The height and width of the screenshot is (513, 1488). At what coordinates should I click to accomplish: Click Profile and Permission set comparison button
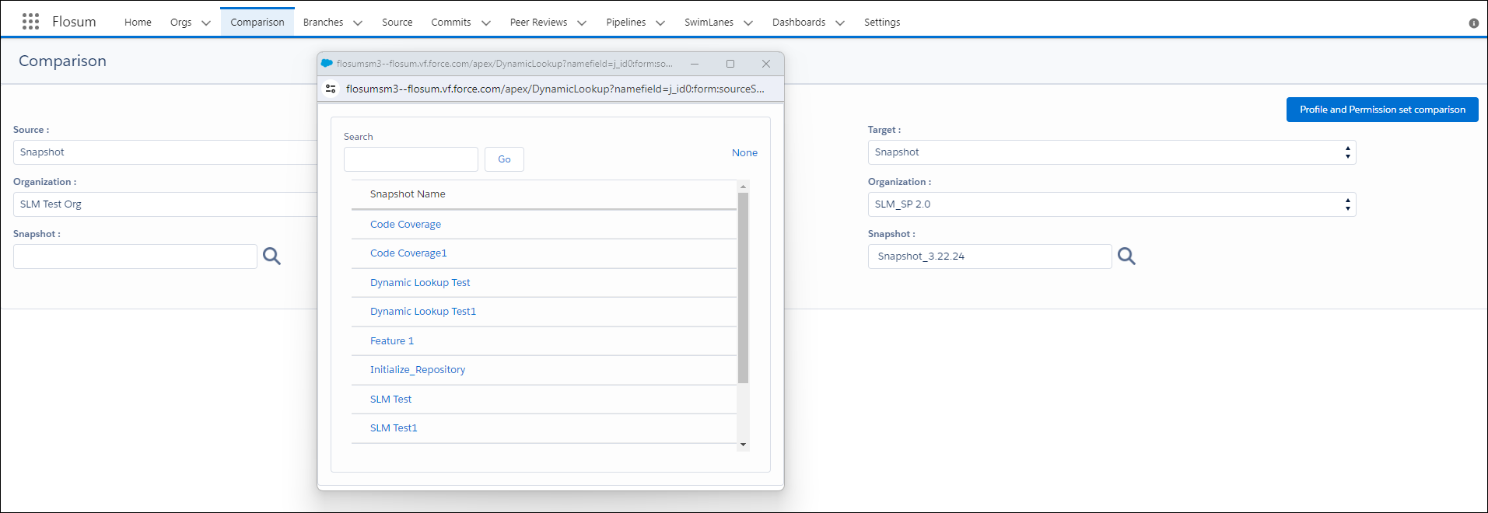(1382, 110)
